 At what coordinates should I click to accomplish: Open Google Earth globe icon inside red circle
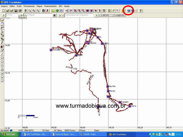128,11
